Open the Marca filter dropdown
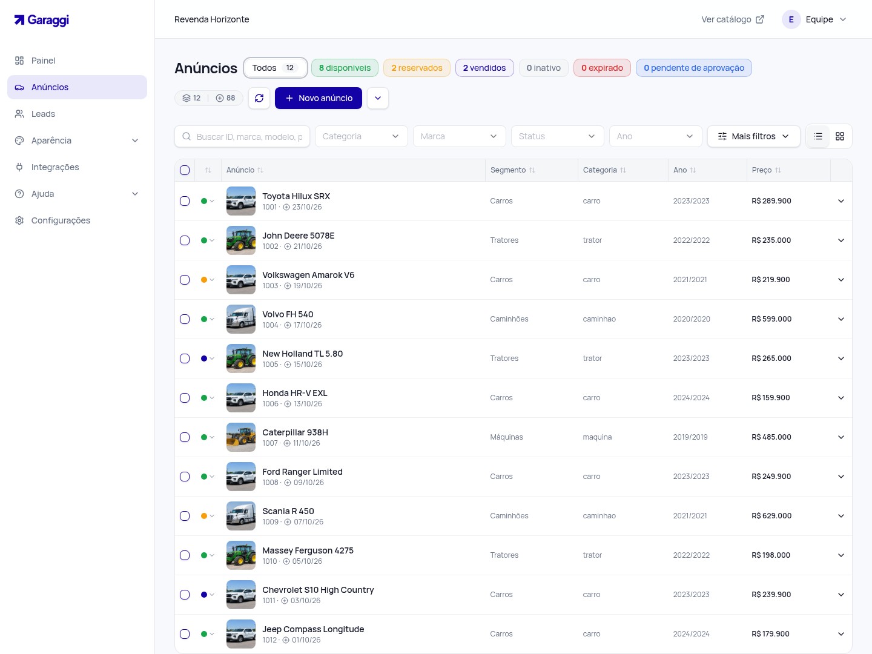872x654 pixels. point(459,136)
